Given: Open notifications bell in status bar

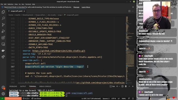Looking at the screenshot, I should pos(133,99).
